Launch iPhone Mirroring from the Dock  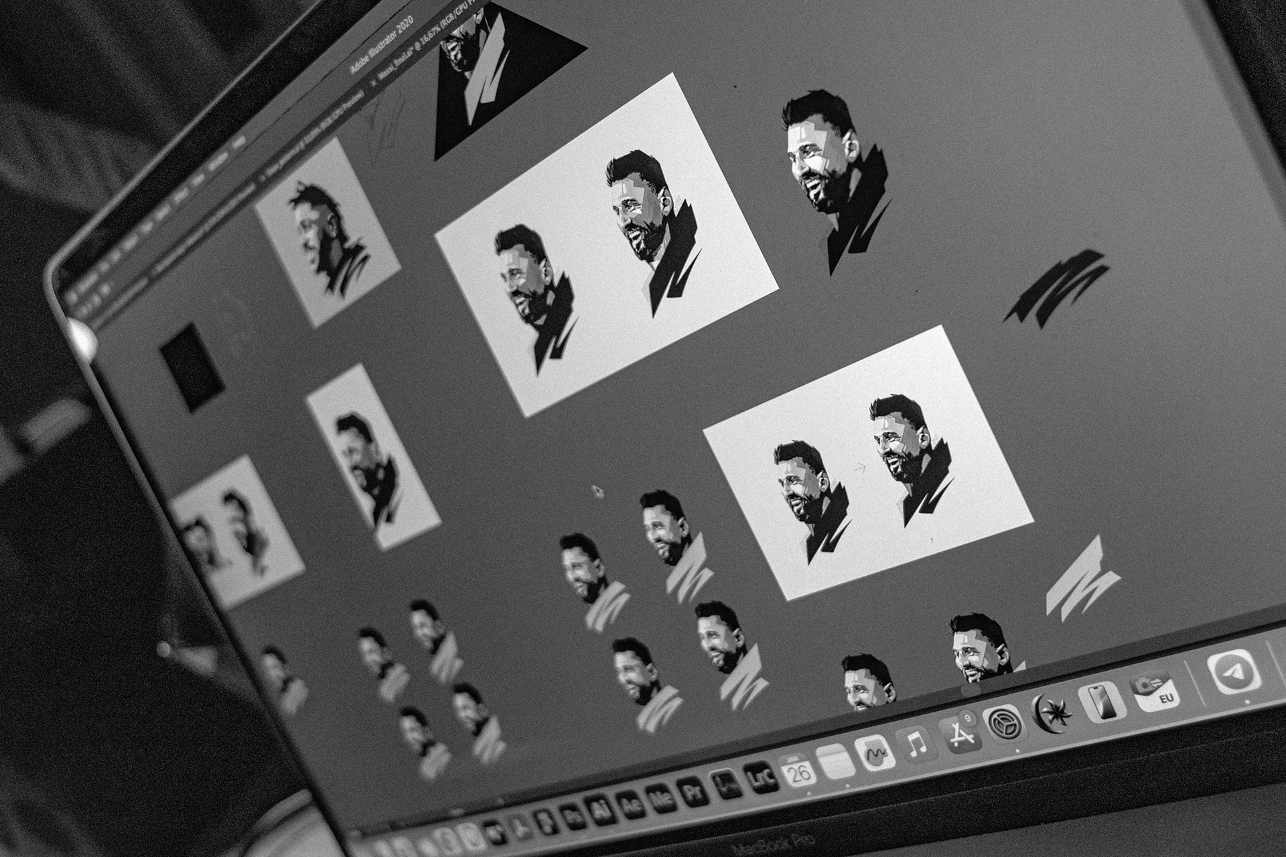click(x=1102, y=702)
